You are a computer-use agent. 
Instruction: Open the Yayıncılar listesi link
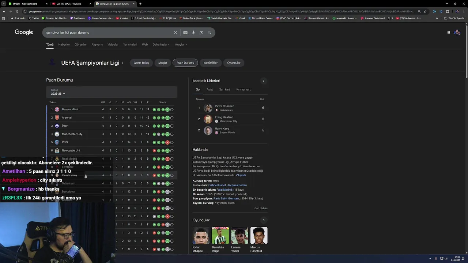click(x=225, y=203)
